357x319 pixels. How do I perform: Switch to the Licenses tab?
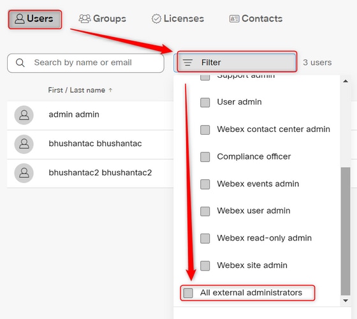point(178,19)
